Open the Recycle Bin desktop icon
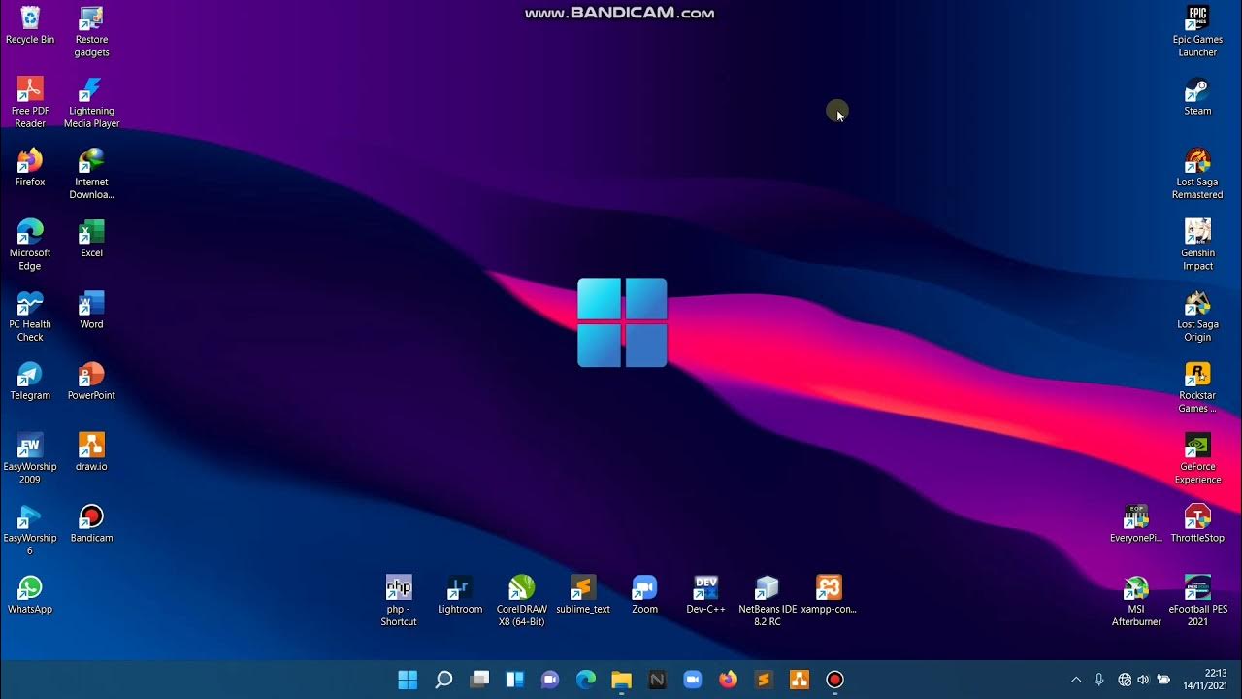Viewport: 1242px width, 699px height. 30,26
